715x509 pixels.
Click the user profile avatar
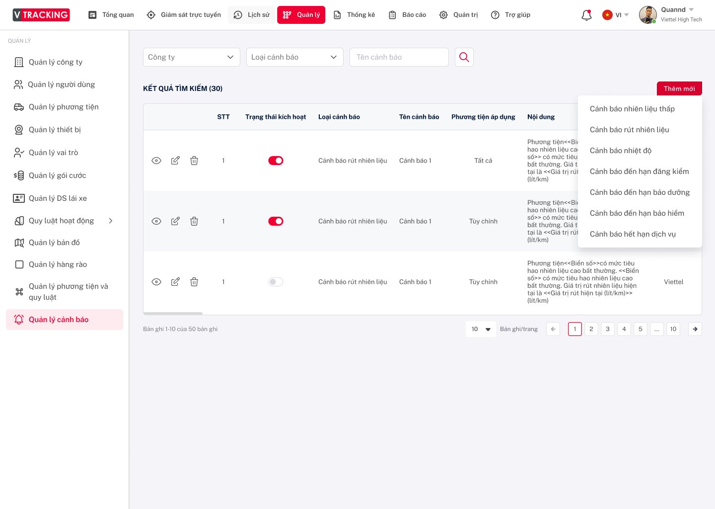(x=647, y=15)
